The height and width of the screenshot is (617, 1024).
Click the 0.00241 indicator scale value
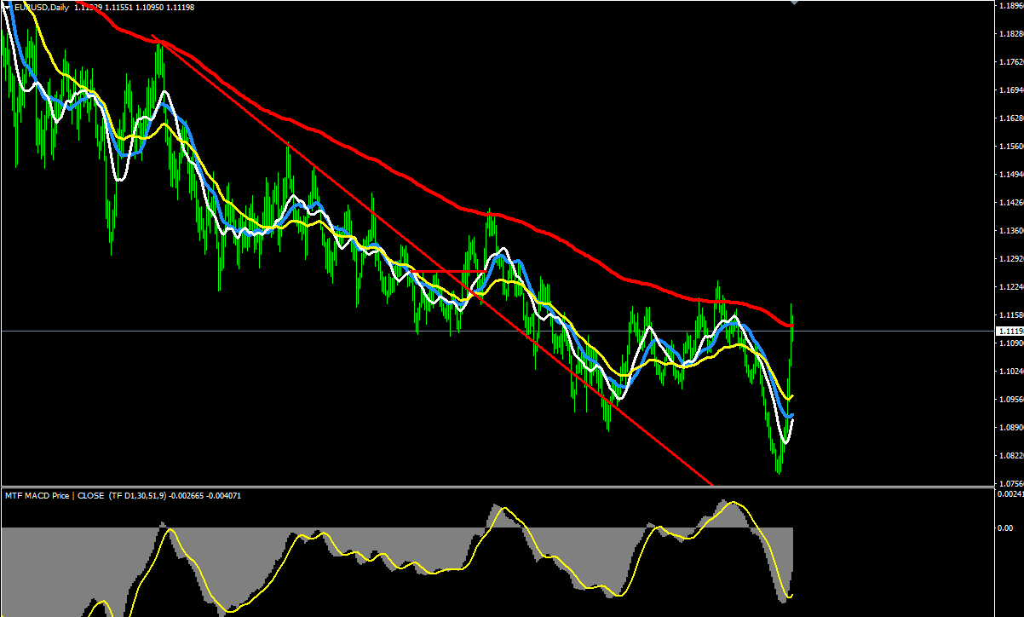point(1010,494)
